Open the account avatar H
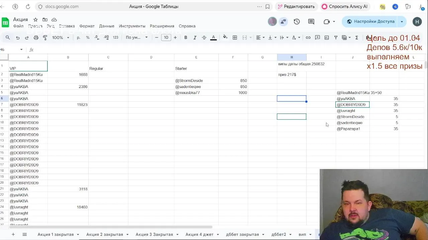The width and height of the screenshot is (428, 240). tap(417, 22)
